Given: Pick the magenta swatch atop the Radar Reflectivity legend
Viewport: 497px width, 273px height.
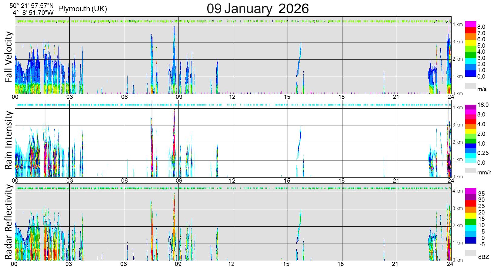Looking at the screenshot, I should [471, 191].
